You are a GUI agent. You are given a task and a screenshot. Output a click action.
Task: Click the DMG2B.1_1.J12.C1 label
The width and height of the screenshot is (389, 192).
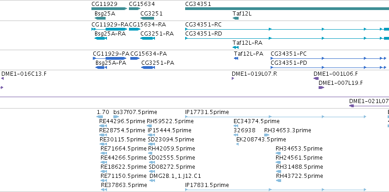click(x=176, y=176)
